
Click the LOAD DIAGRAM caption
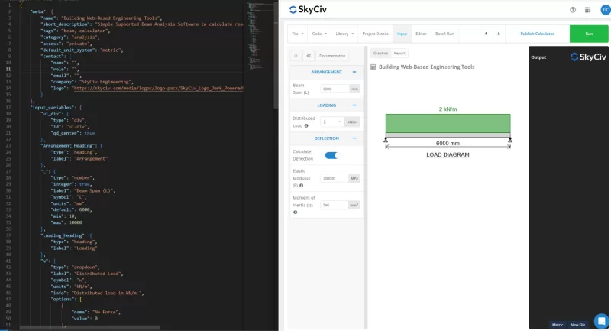(x=448, y=154)
